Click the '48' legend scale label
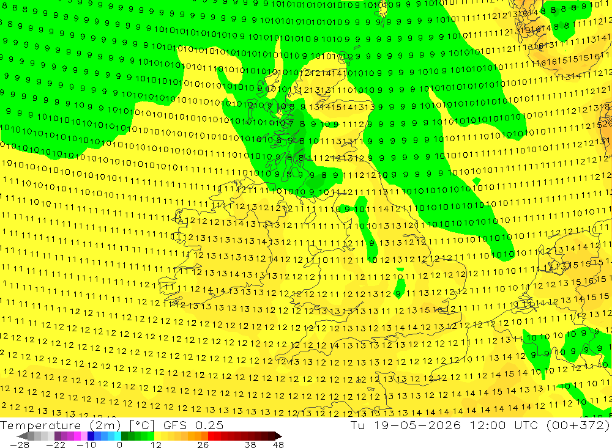 (278, 444)
